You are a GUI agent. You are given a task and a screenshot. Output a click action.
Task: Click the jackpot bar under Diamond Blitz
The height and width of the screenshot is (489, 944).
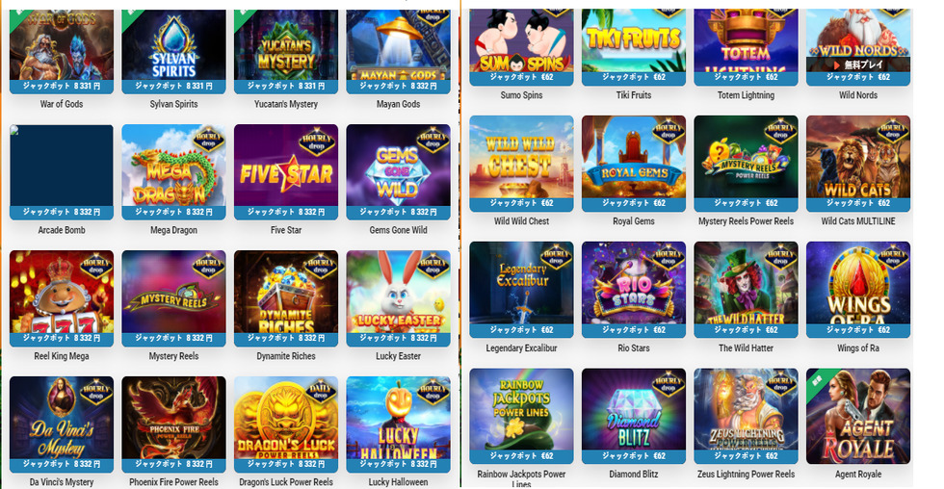click(x=634, y=456)
